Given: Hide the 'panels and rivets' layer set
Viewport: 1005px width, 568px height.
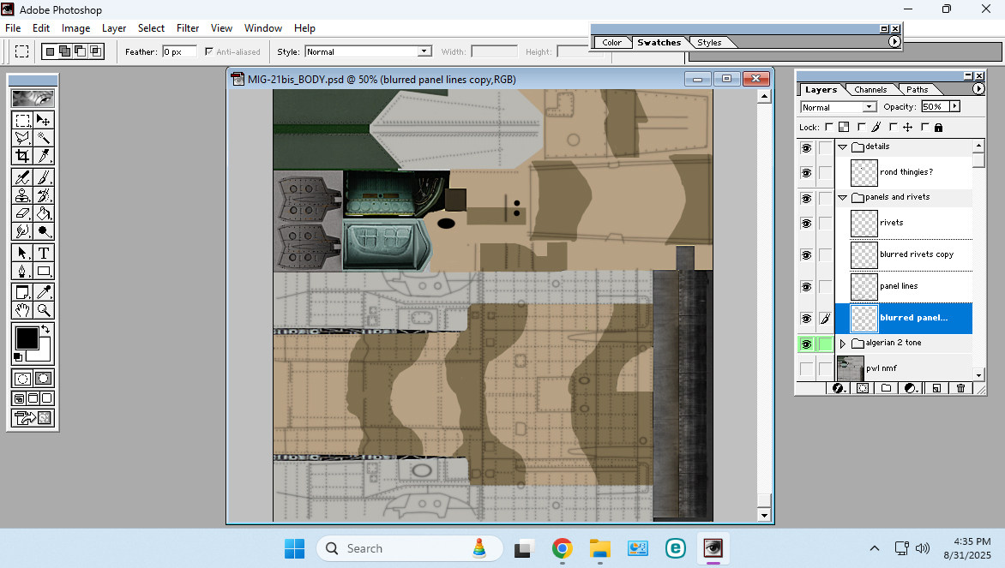Looking at the screenshot, I should [x=806, y=199].
